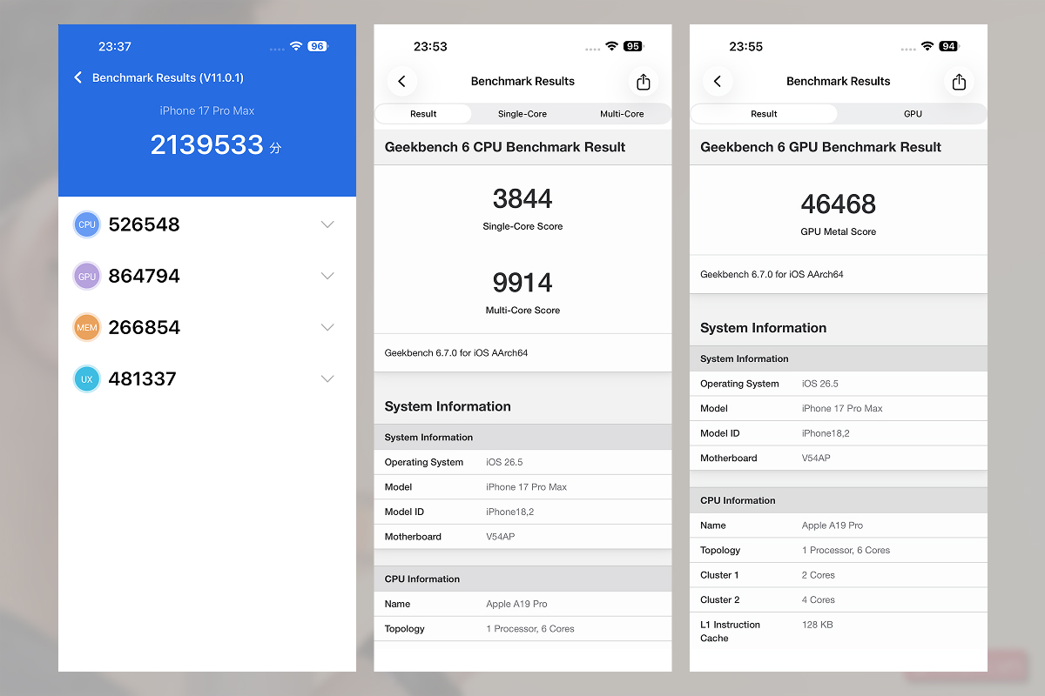Click the Apple A19 Pro name on CPU screen
Viewport: 1045px width, 696px height.
click(x=516, y=604)
